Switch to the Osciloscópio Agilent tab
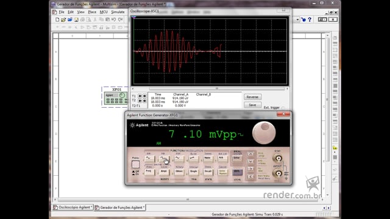The image size is (390, 219). click(x=73, y=207)
